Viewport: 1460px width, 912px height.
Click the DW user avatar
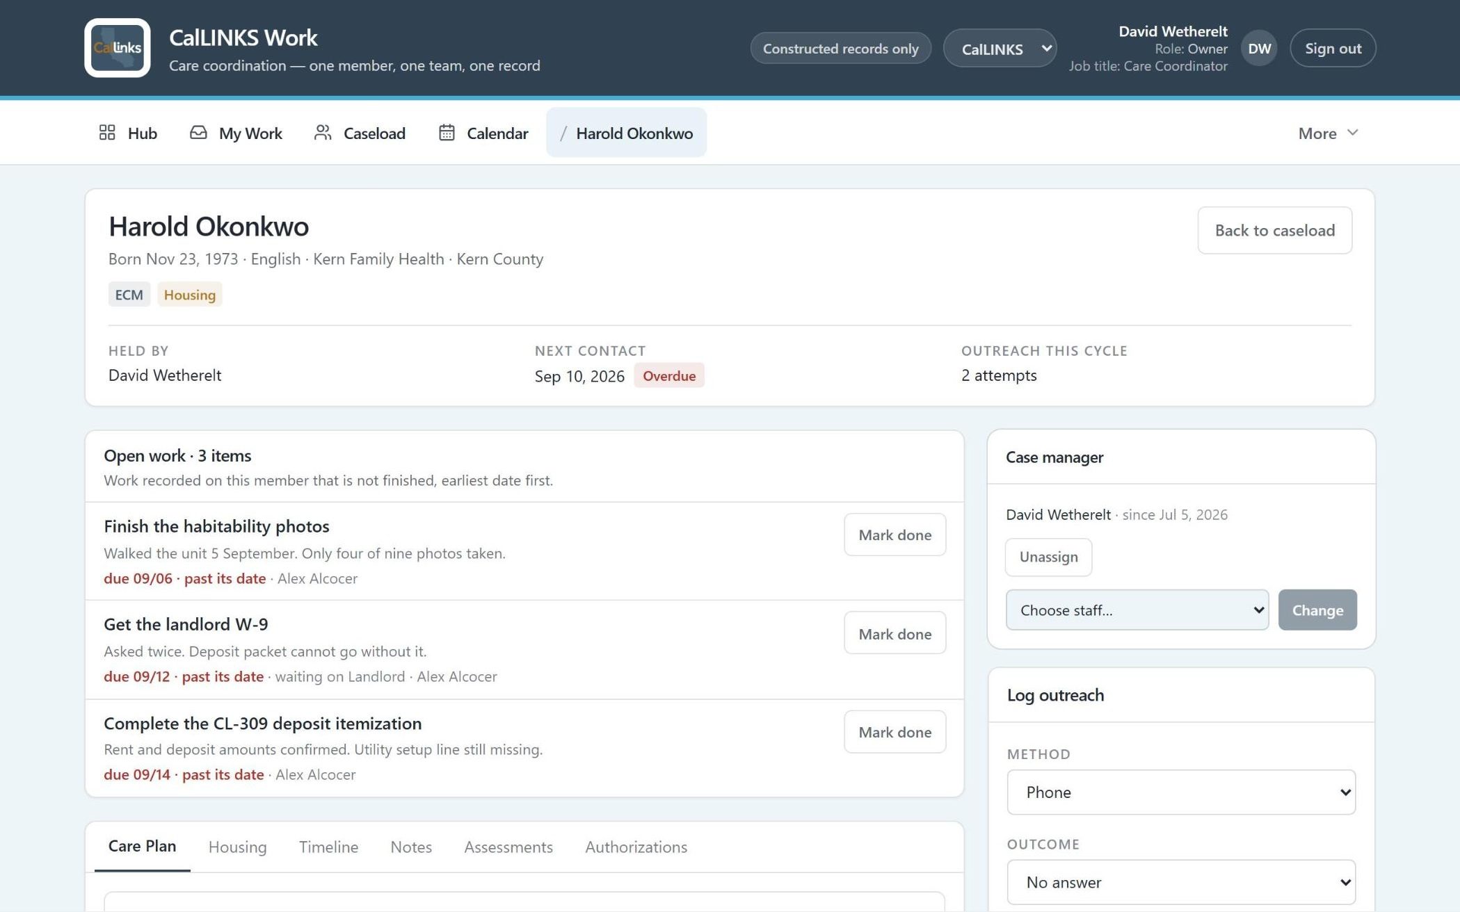click(x=1259, y=48)
